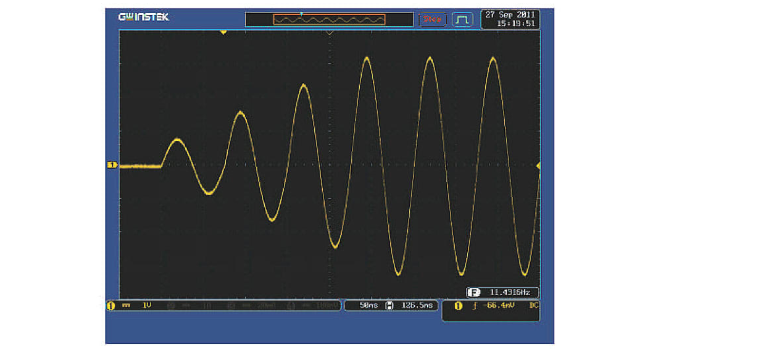Click the dimmed channel 4 indicator
The image size is (779, 349).
point(291,305)
